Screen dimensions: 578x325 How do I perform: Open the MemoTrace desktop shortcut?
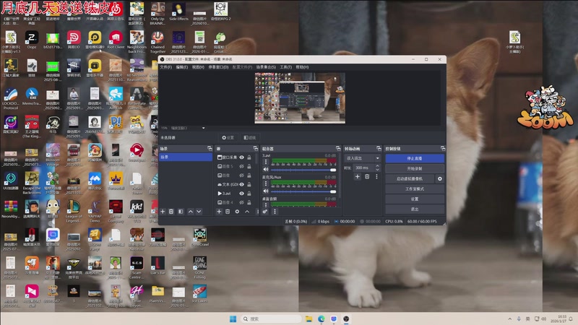[32, 97]
